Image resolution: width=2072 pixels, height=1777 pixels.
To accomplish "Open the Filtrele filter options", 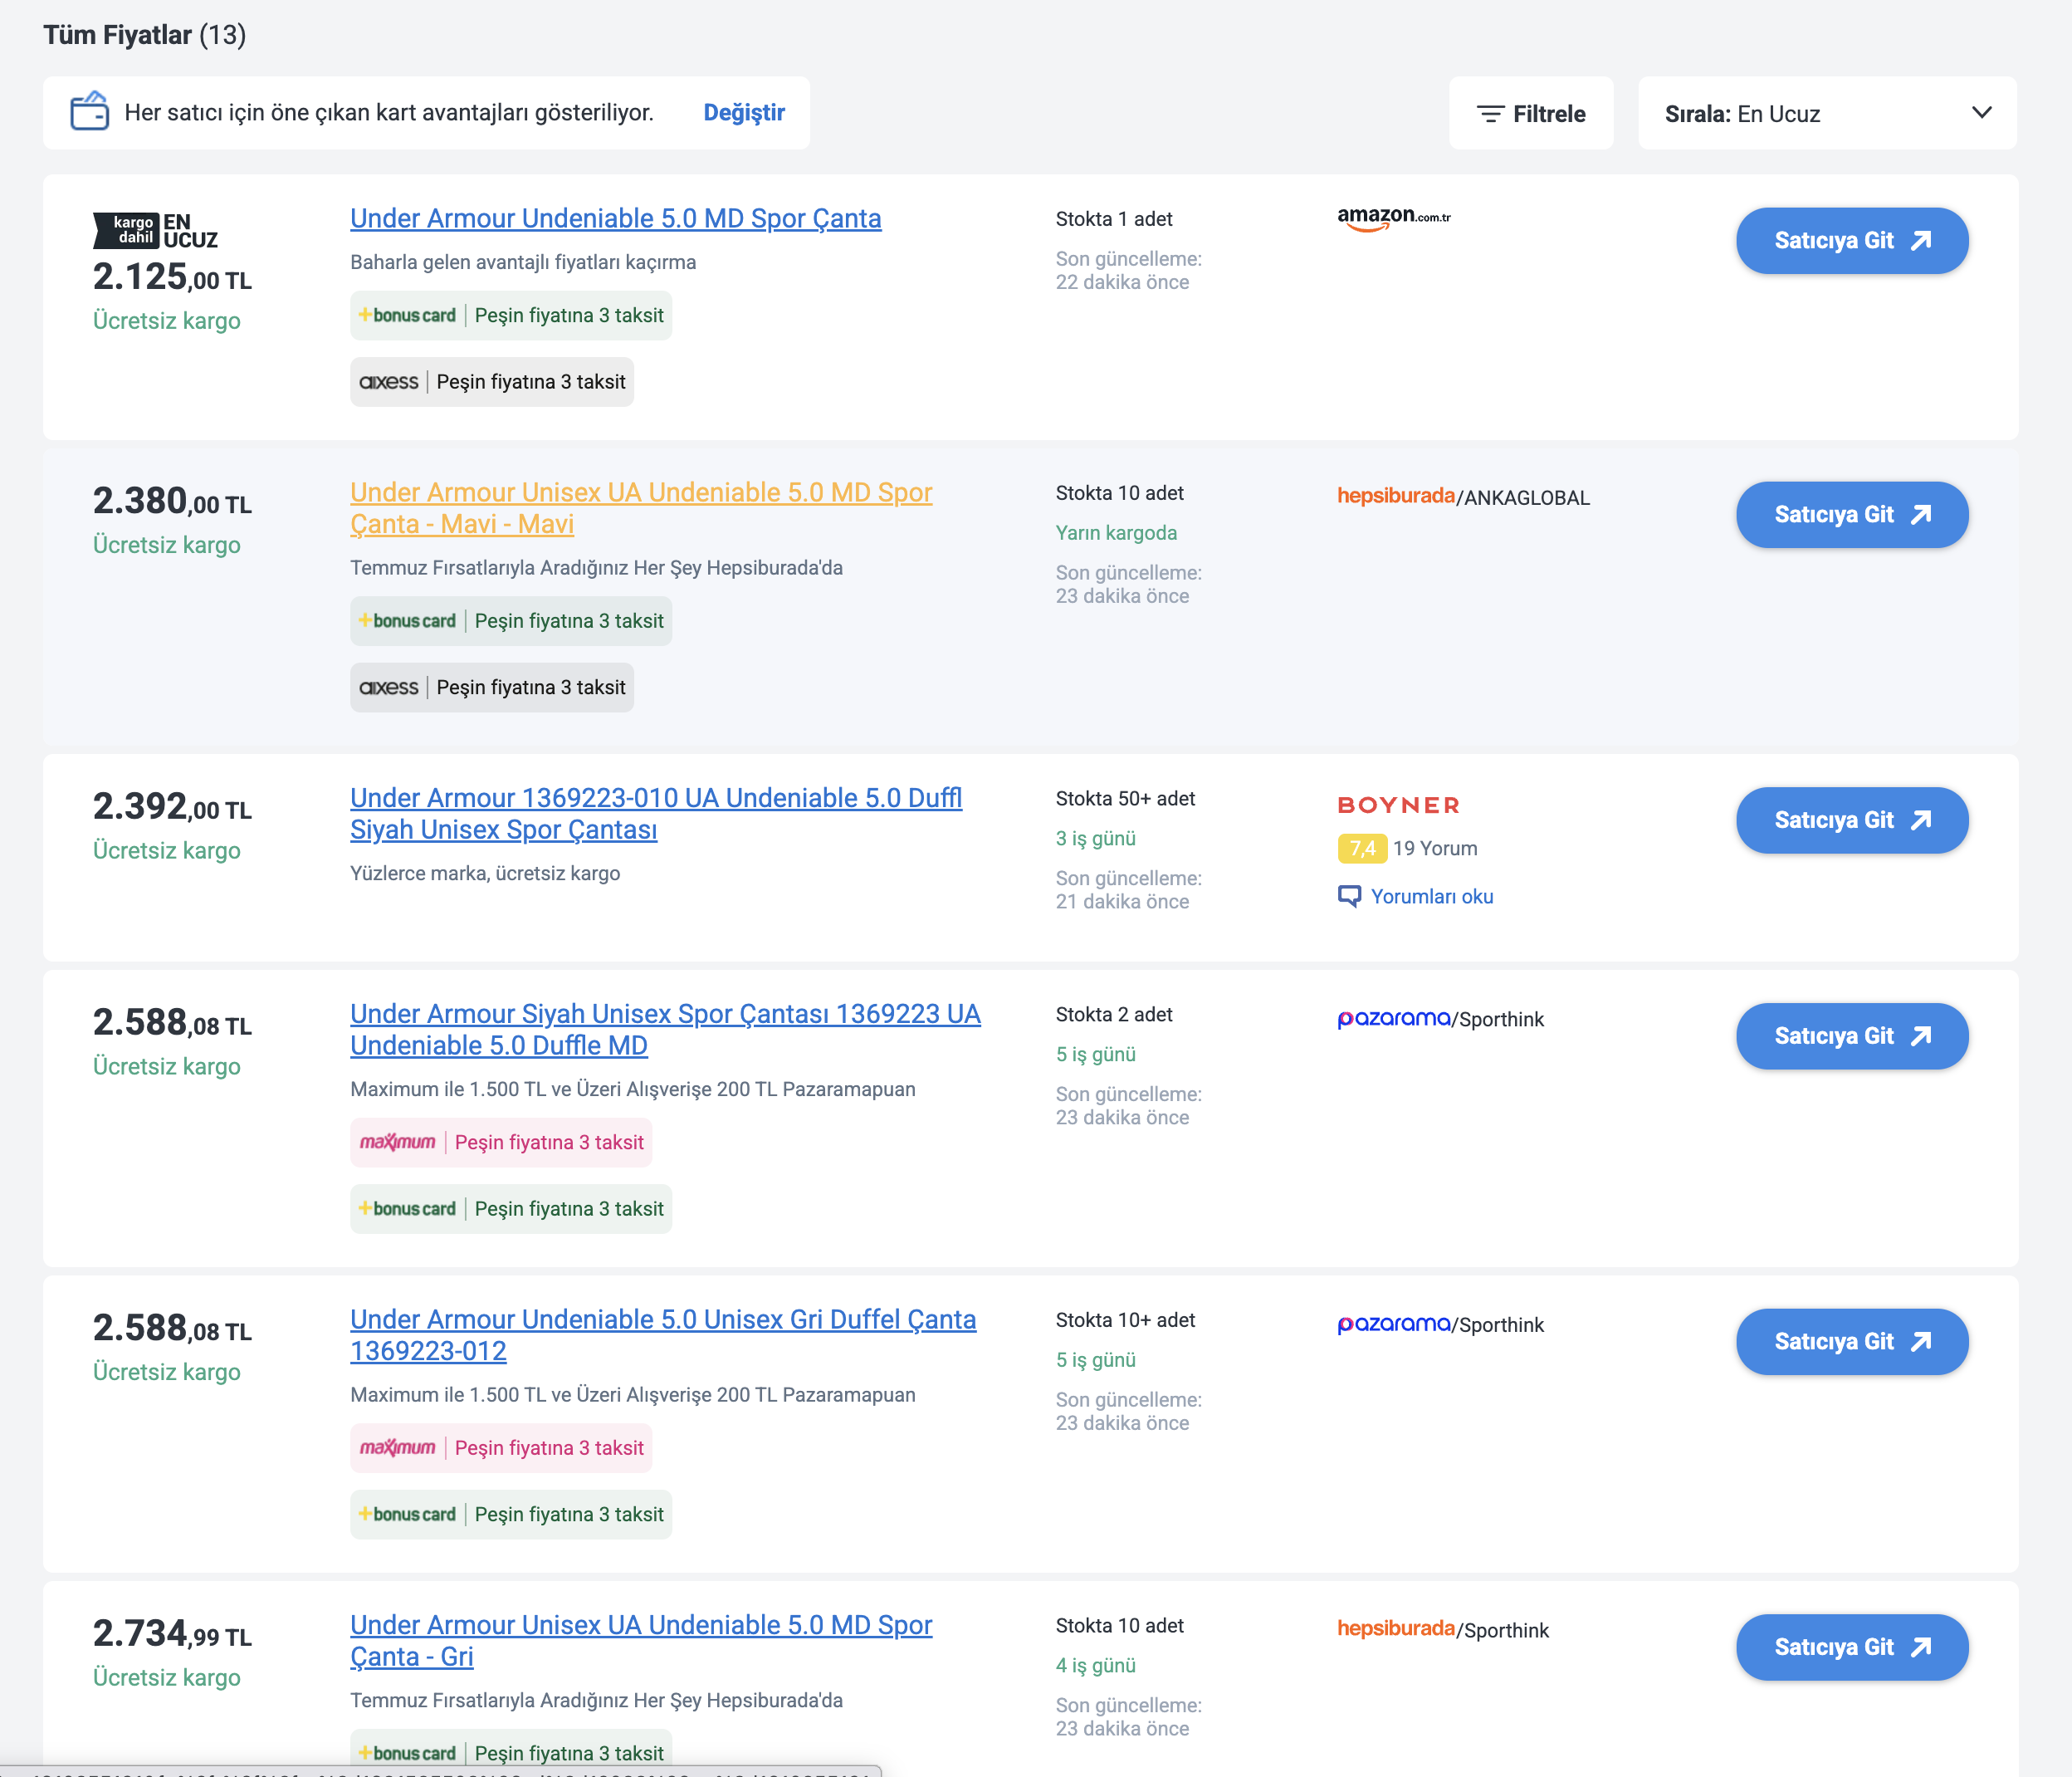I will (1530, 113).
